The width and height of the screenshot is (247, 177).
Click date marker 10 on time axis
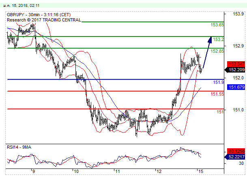[76, 171]
